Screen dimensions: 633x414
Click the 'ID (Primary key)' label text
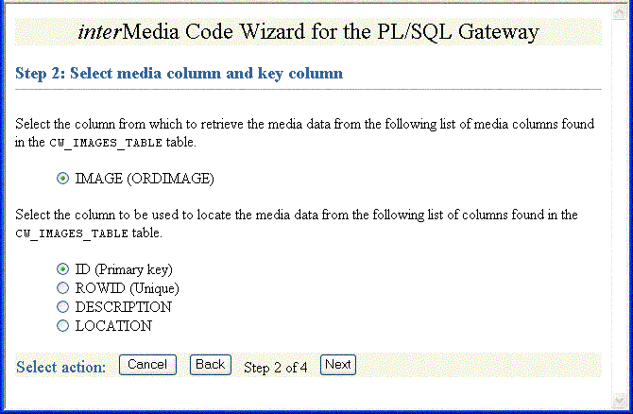click(124, 269)
